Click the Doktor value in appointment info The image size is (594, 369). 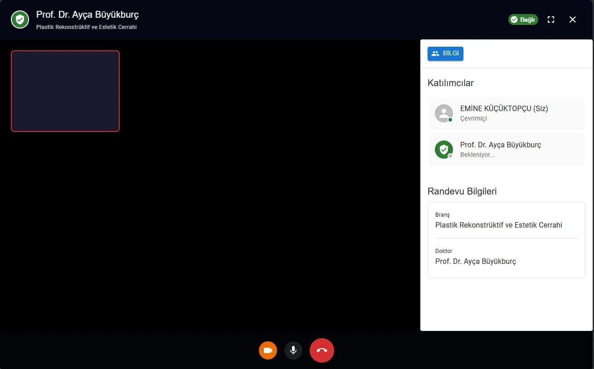click(476, 261)
